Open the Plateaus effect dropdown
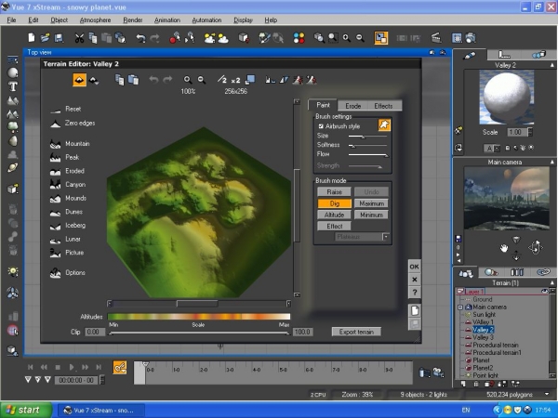Image resolution: width=558 pixels, height=418 pixels. [x=386, y=236]
